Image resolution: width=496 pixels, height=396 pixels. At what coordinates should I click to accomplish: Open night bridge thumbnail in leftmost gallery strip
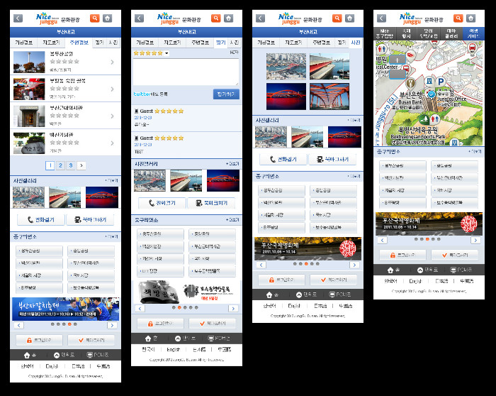(x=102, y=197)
